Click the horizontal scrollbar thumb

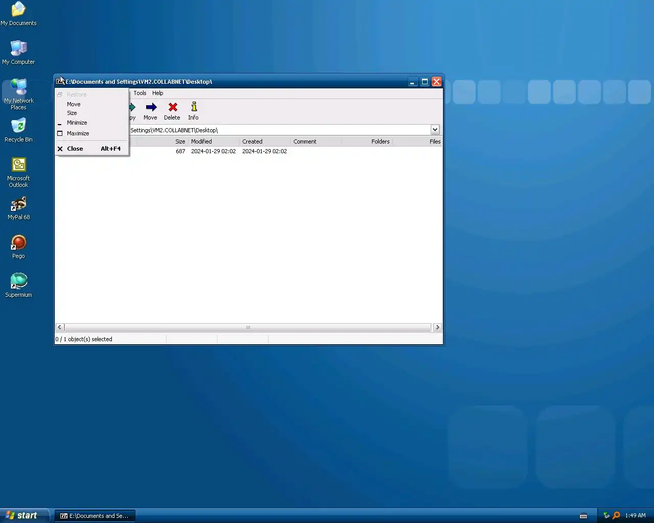(248, 327)
